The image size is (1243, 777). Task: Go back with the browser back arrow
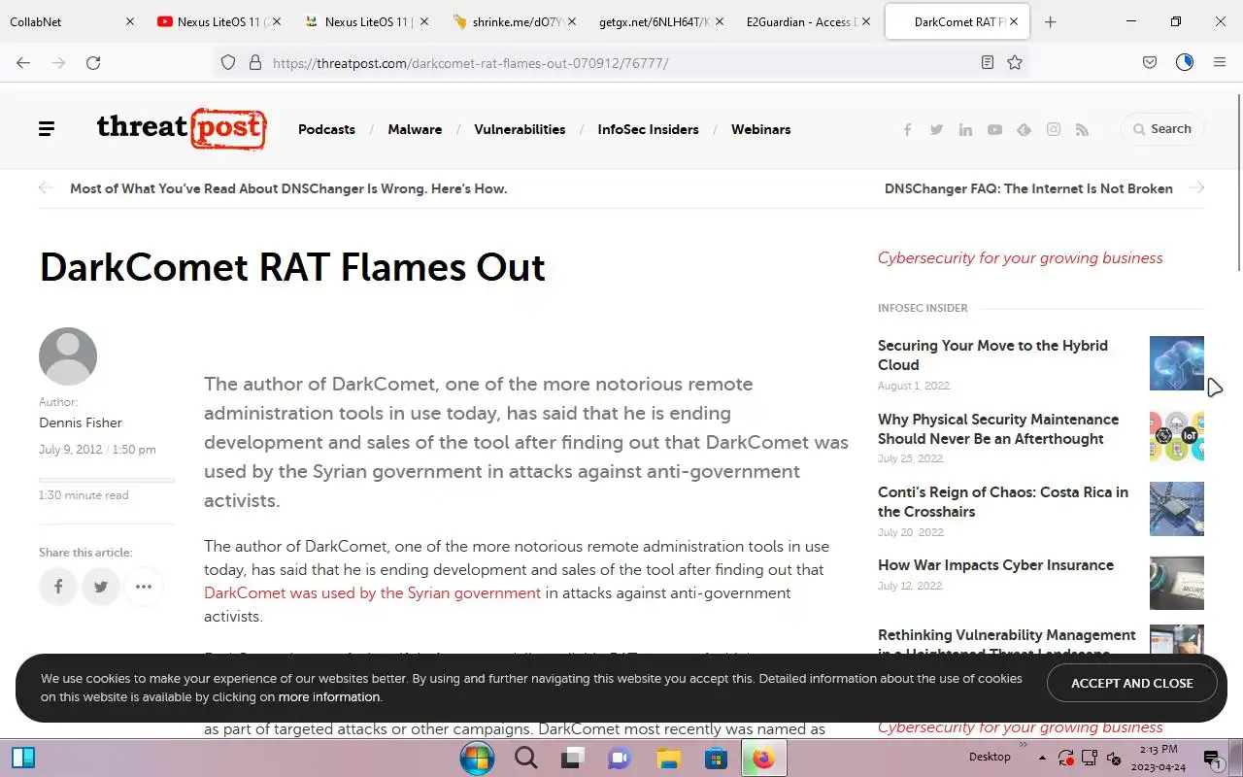click(23, 62)
